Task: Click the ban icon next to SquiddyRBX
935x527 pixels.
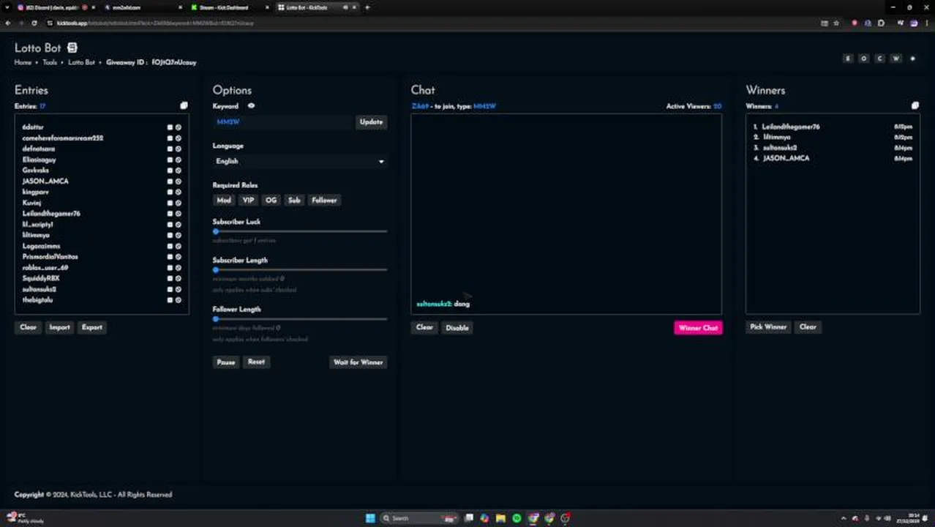Action: [x=178, y=278]
